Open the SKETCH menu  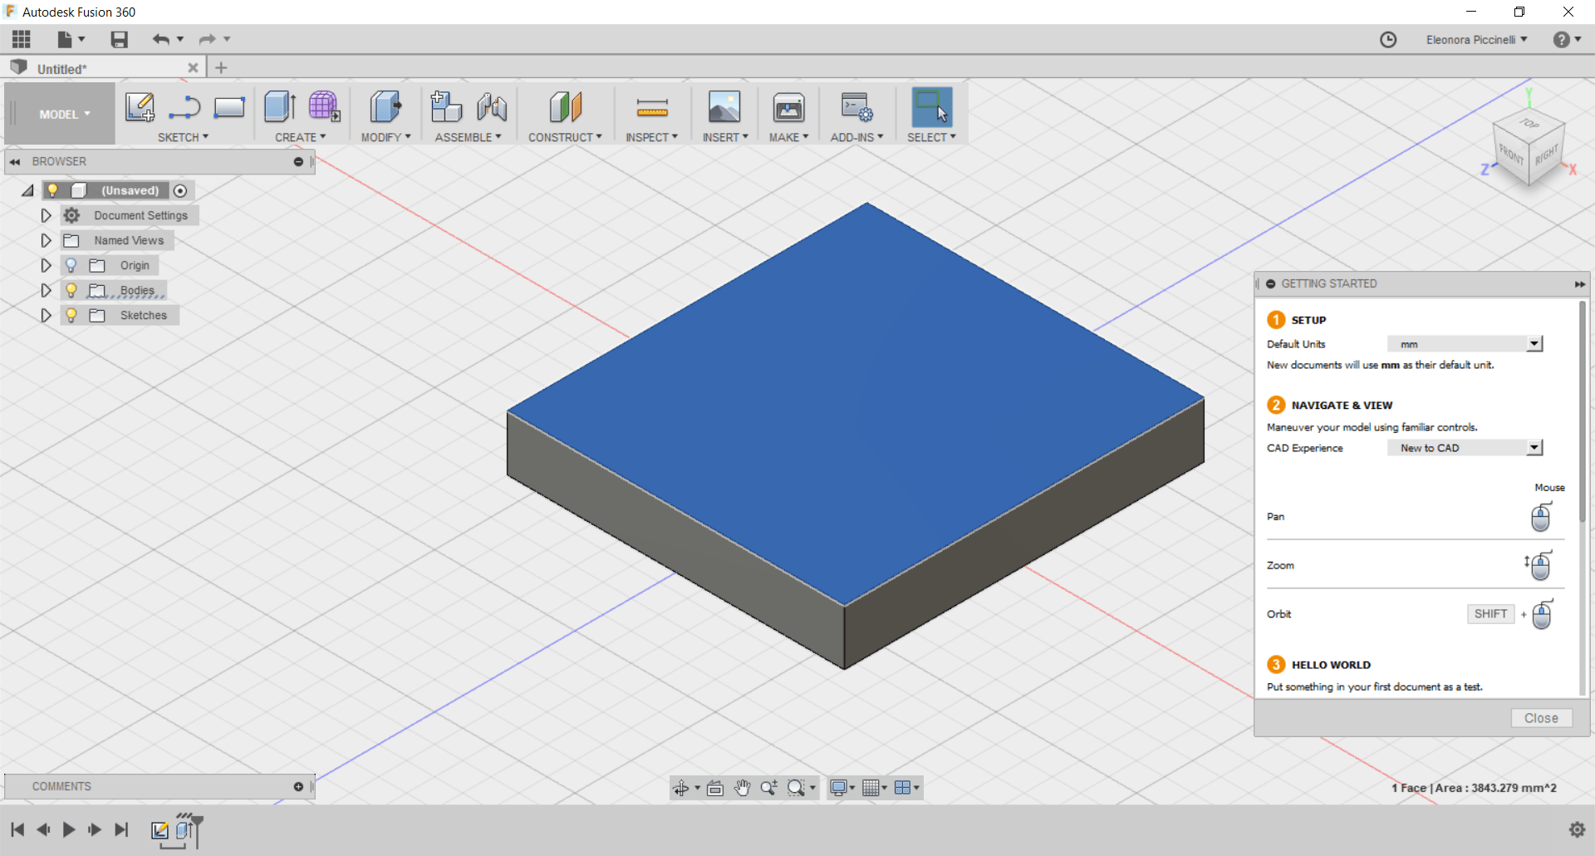tap(184, 137)
